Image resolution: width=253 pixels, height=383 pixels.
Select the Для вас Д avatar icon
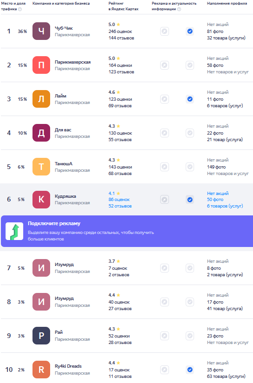coord(41,133)
